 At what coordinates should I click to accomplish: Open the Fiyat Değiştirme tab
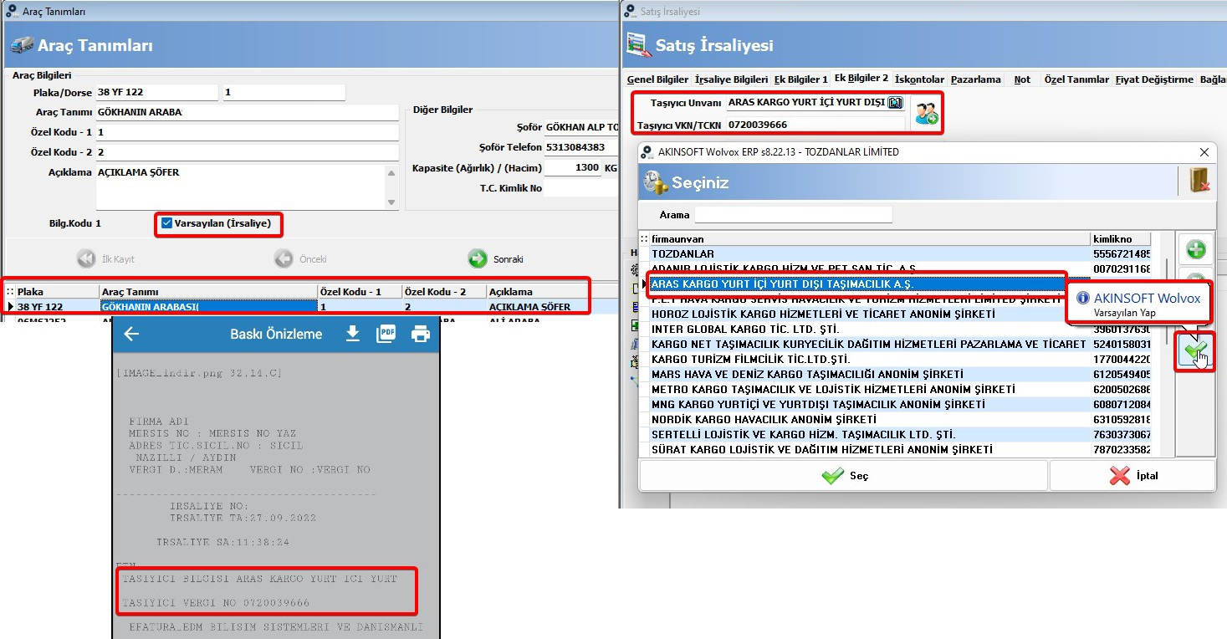[1154, 79]
